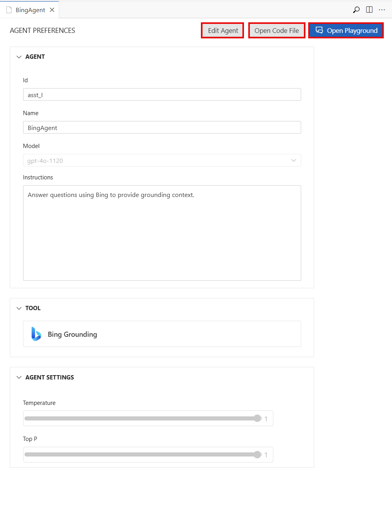Open the Model dropdown

293,160
